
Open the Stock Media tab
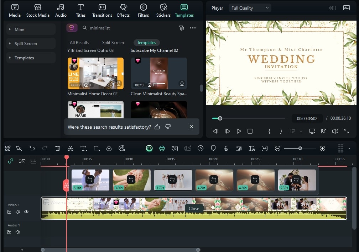38,11
